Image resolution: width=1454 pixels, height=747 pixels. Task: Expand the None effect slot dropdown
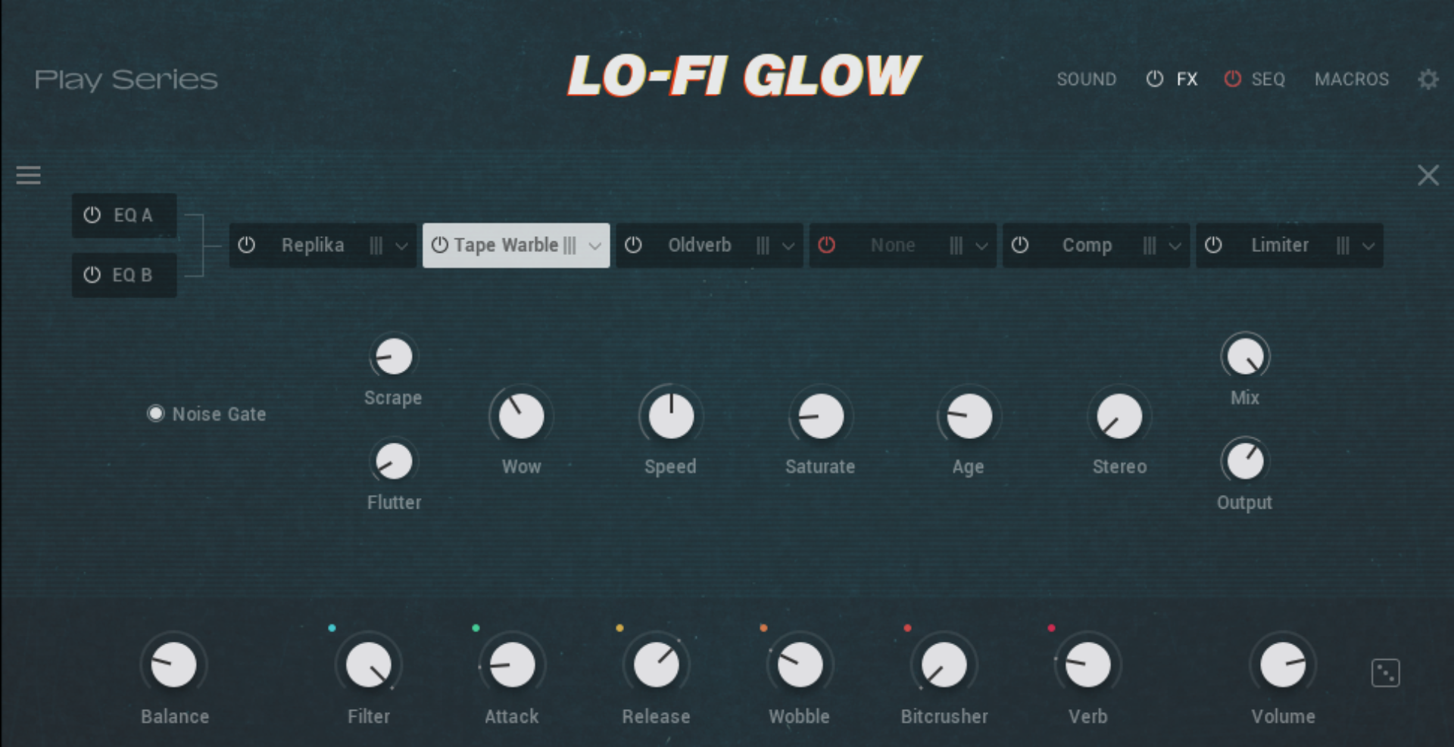tap(982, 245)
